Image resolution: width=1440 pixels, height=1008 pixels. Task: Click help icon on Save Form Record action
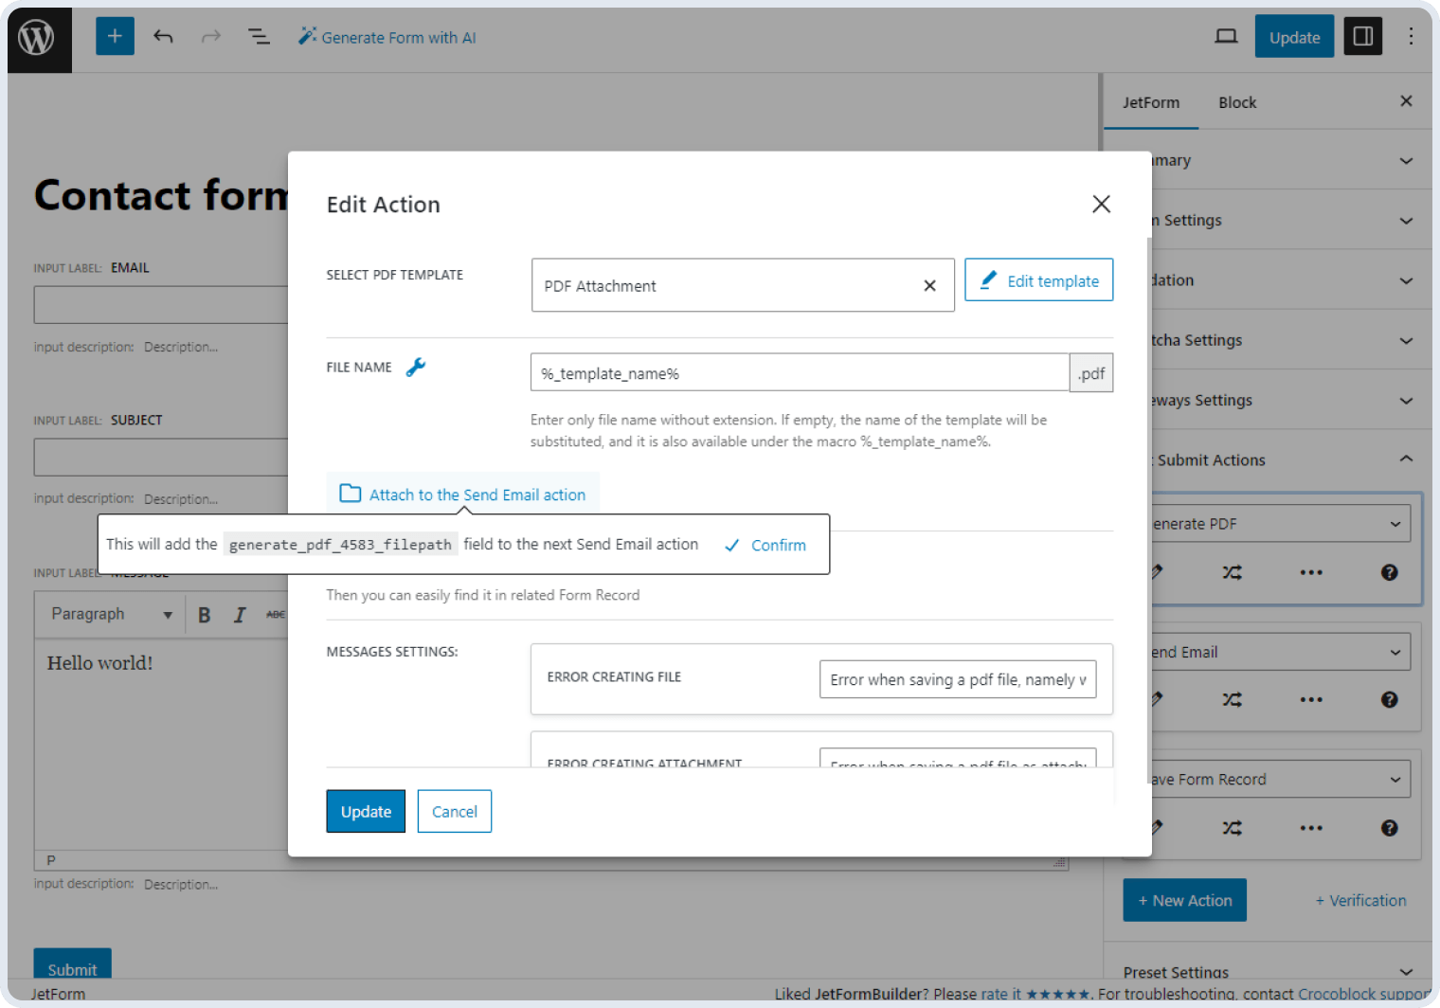tap(1389, 827)
